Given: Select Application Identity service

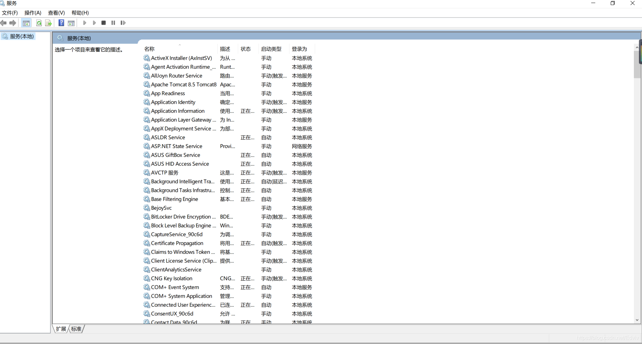Looking at the screenshot, I should (x=229, y=102).
